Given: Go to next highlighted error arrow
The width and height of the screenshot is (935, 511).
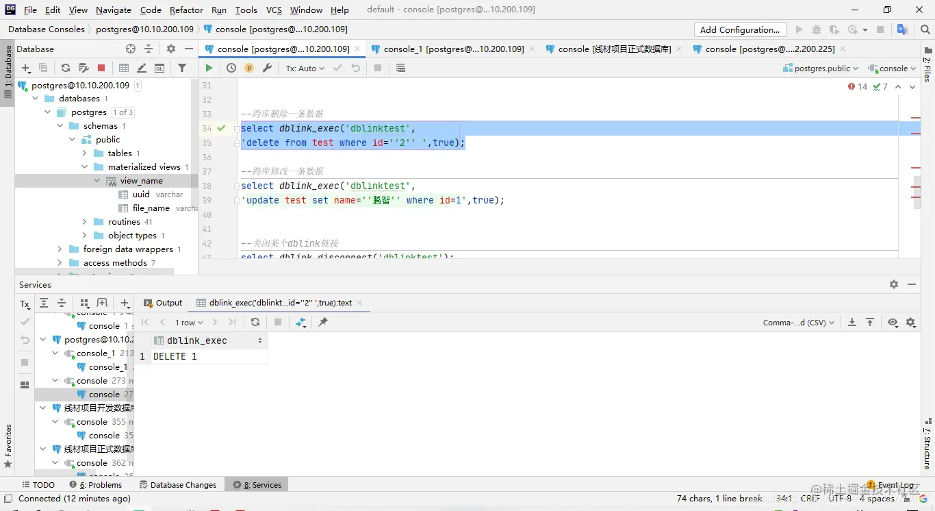Looking at the screenshot, I should click(913, 87).
